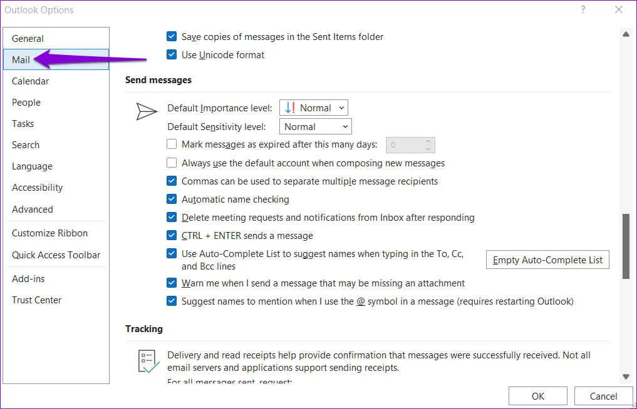The width and height of the screenshot is (637, 409).
Task: Increase expired days spinner value
Action: 428,141
